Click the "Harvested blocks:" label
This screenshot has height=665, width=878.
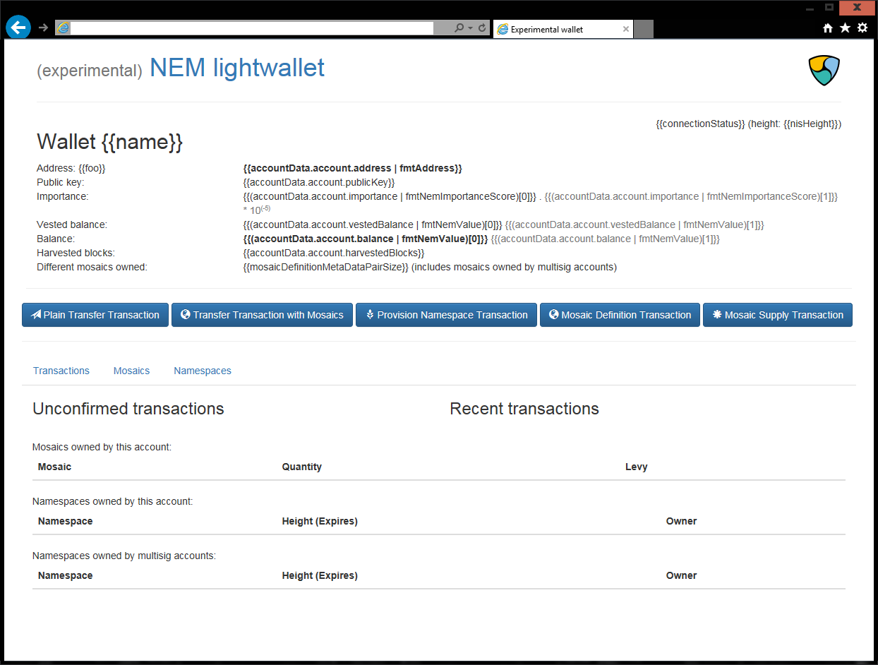tap(76, 253)
